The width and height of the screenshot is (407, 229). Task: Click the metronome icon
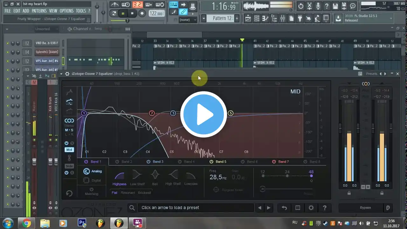click(115, 4)
